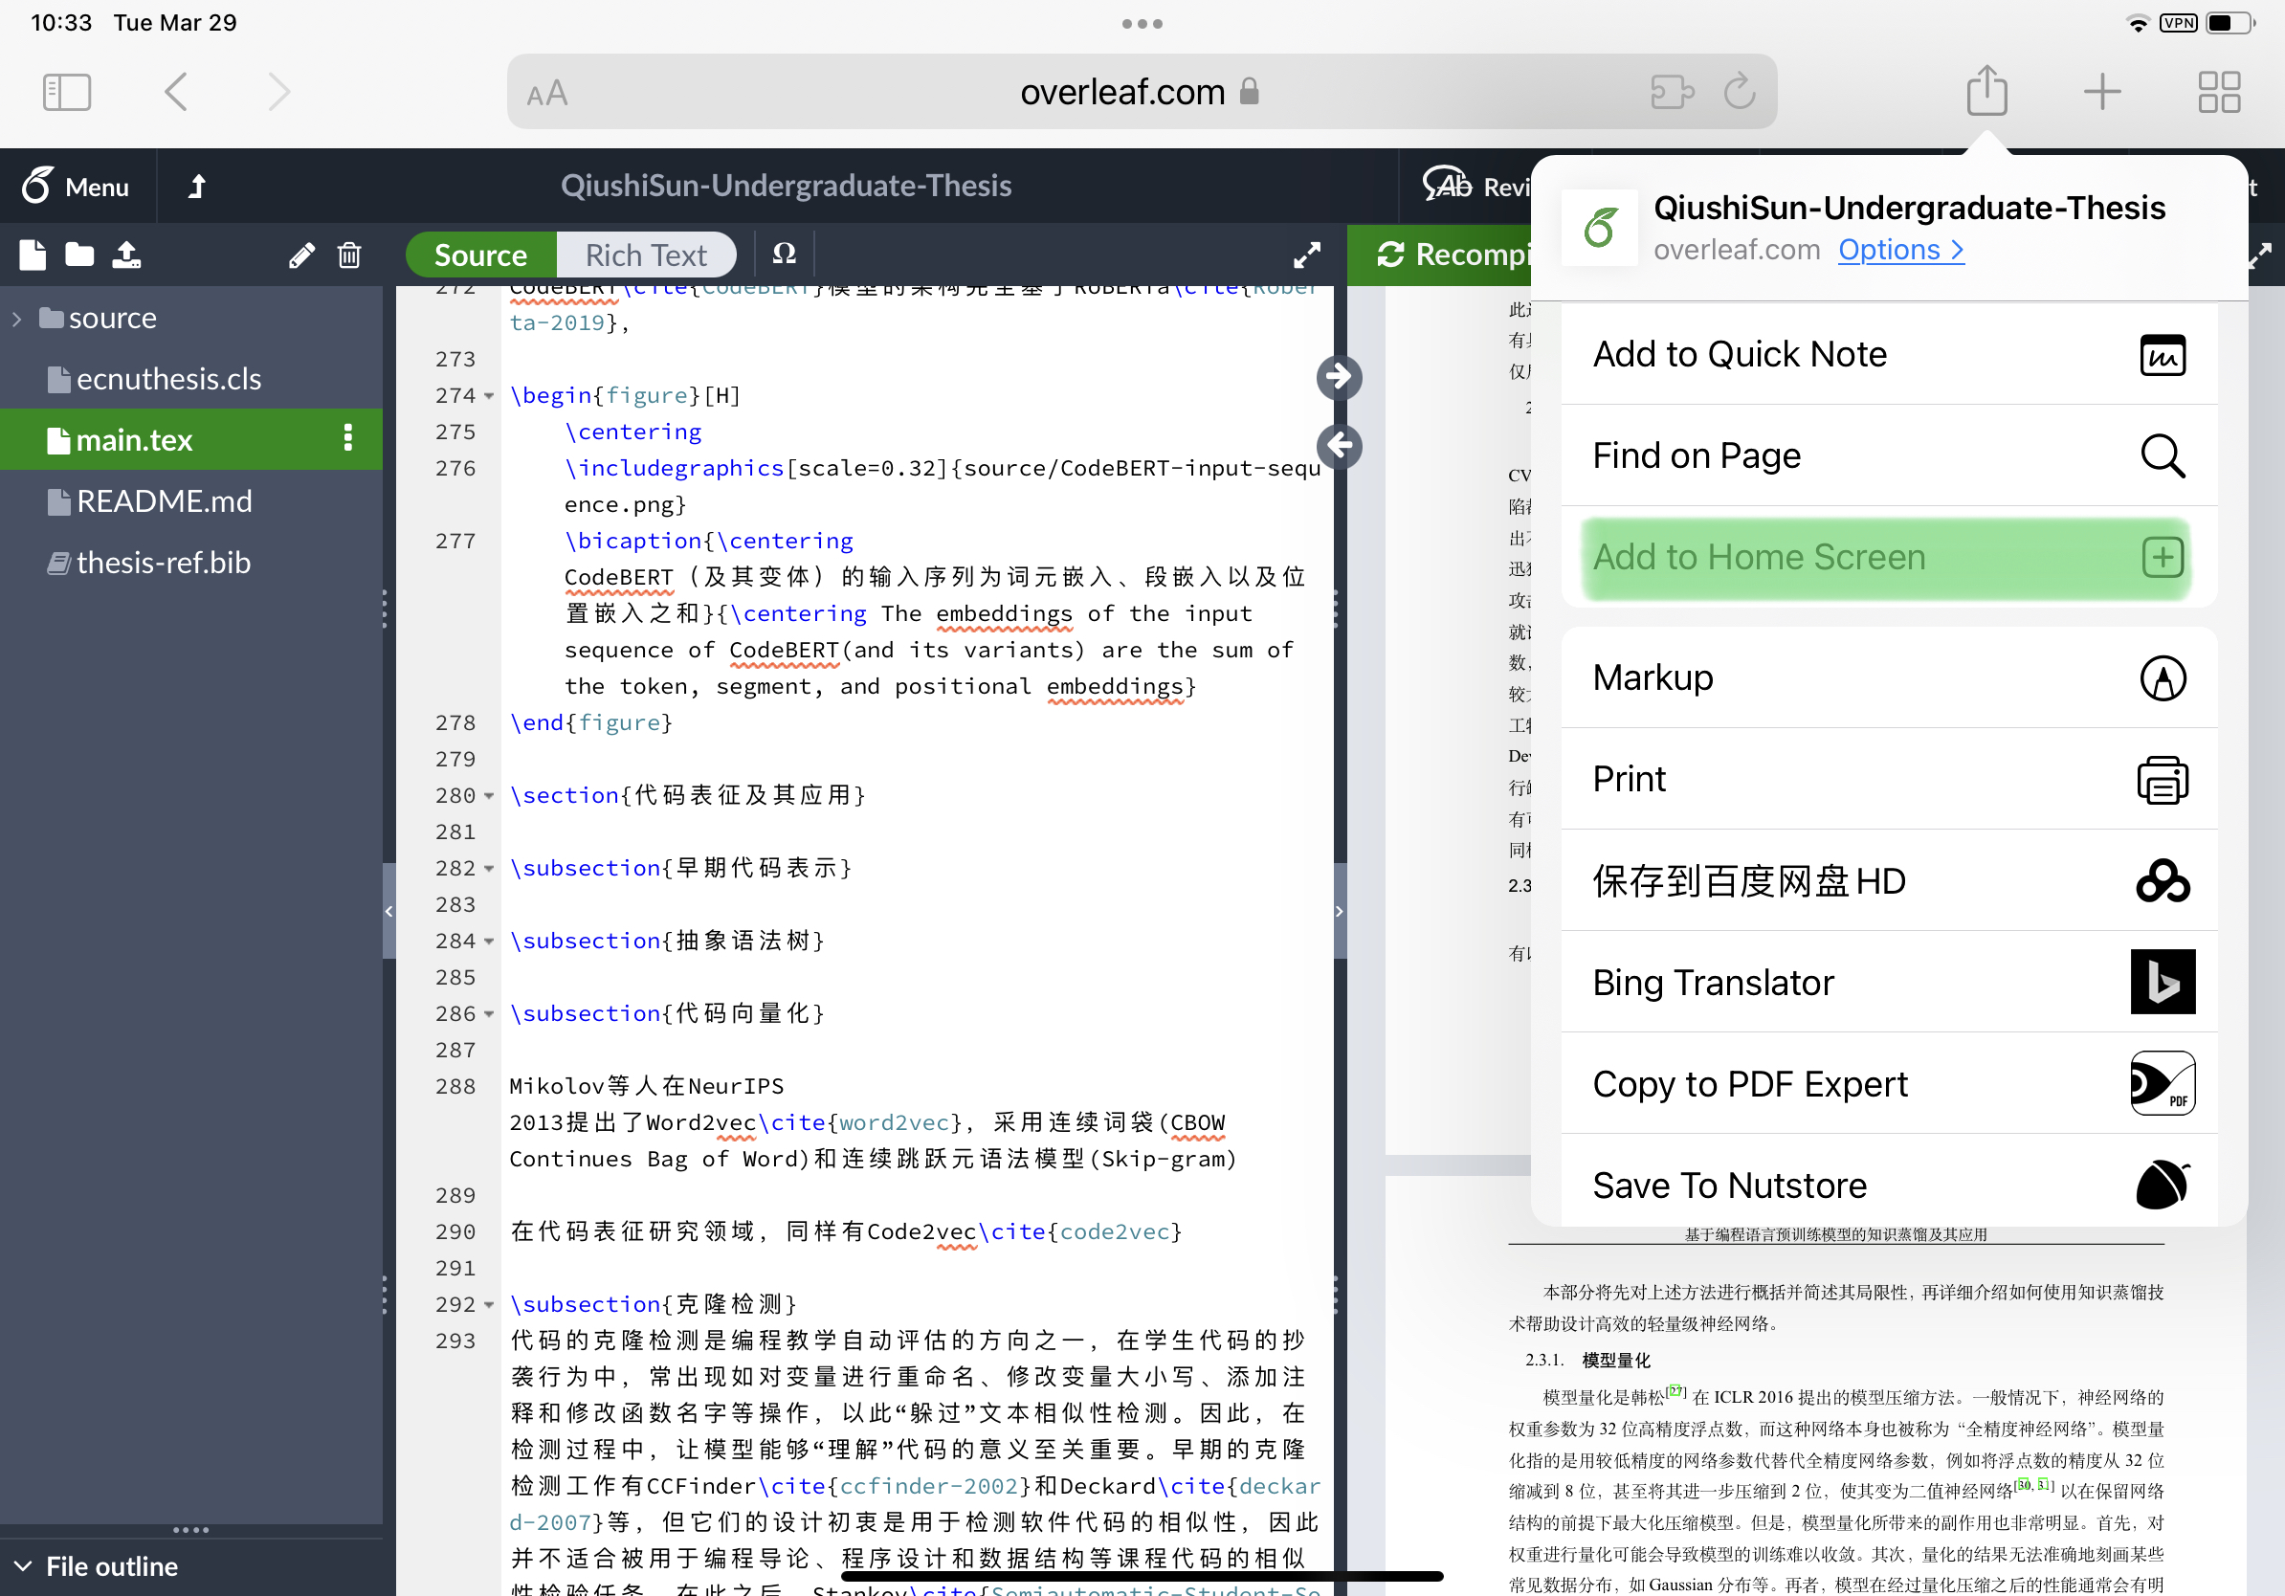
Task: Switch editor to Source mode
Action: (x=480, y=255)
